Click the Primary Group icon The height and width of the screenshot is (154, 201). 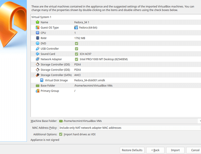(x=38, y=91)
